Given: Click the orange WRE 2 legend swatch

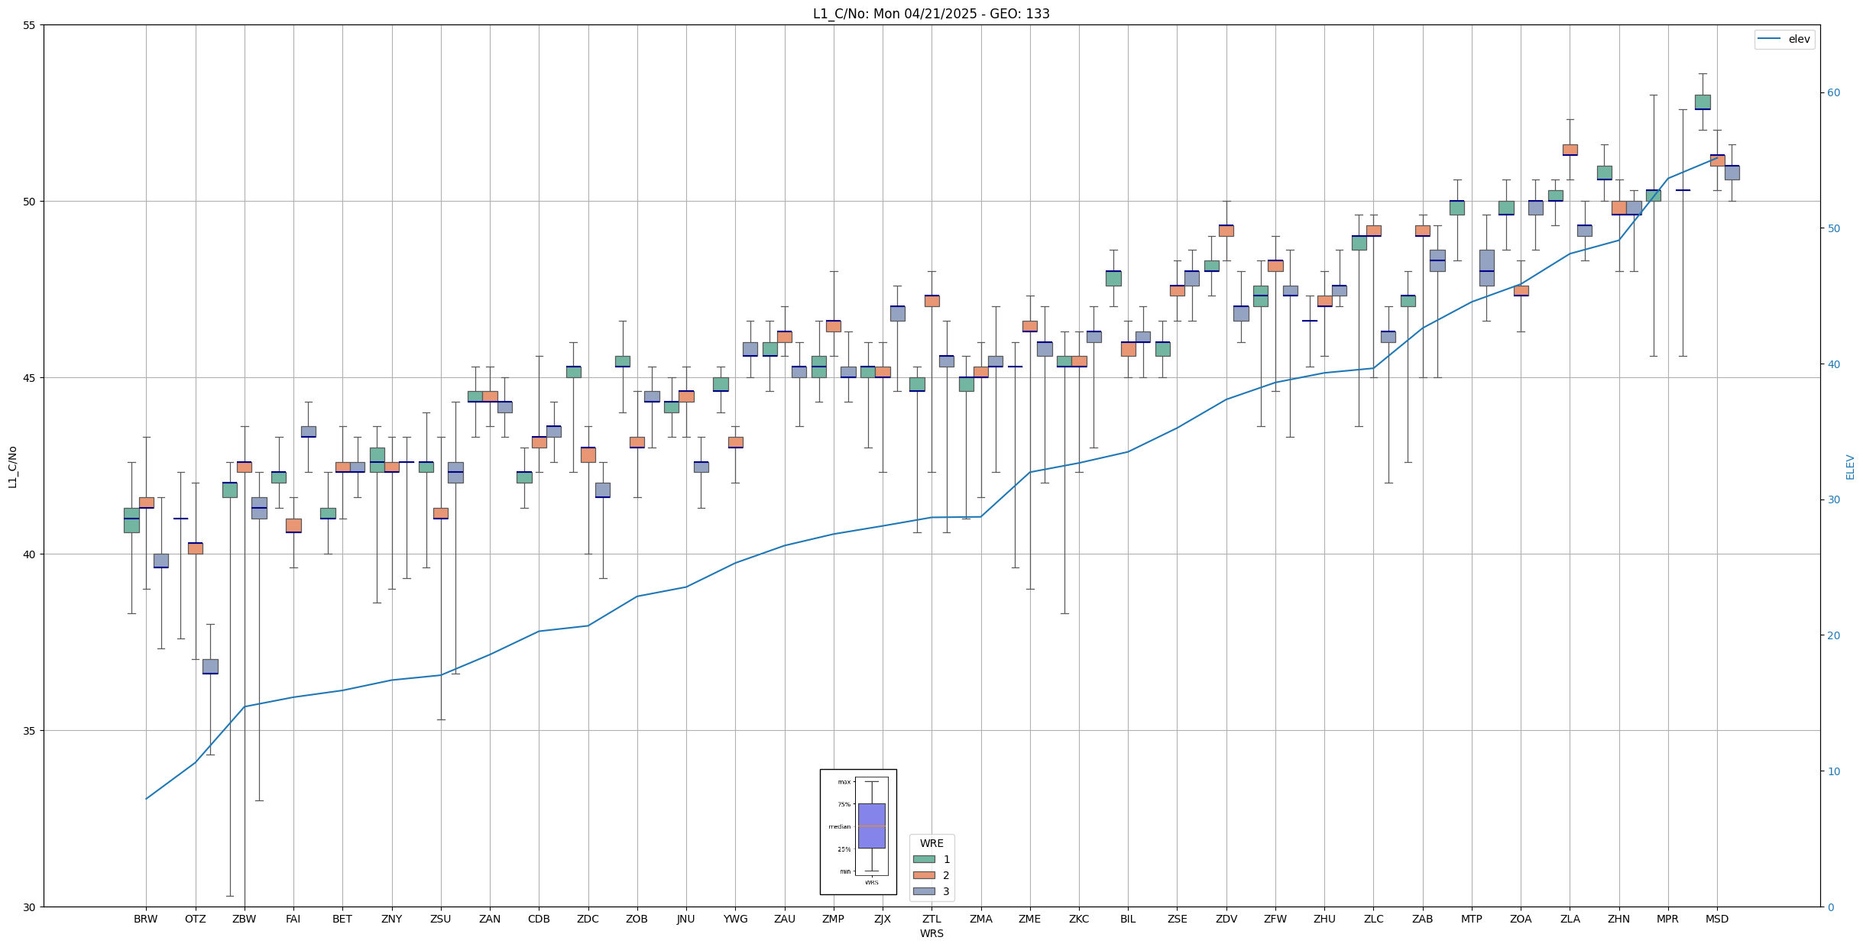Looking at the screenshot, I should pos(923,875).
